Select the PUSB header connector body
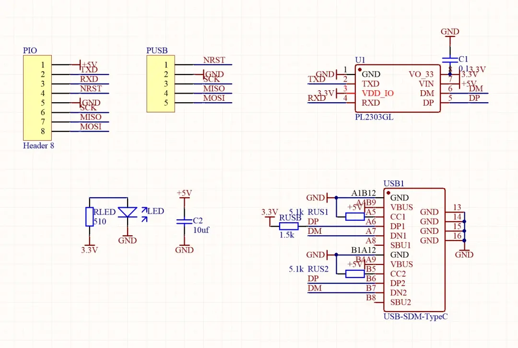 (161, 84)
